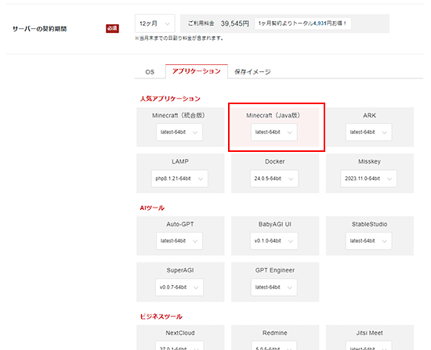Open StableStudio version dropdown

368,241
